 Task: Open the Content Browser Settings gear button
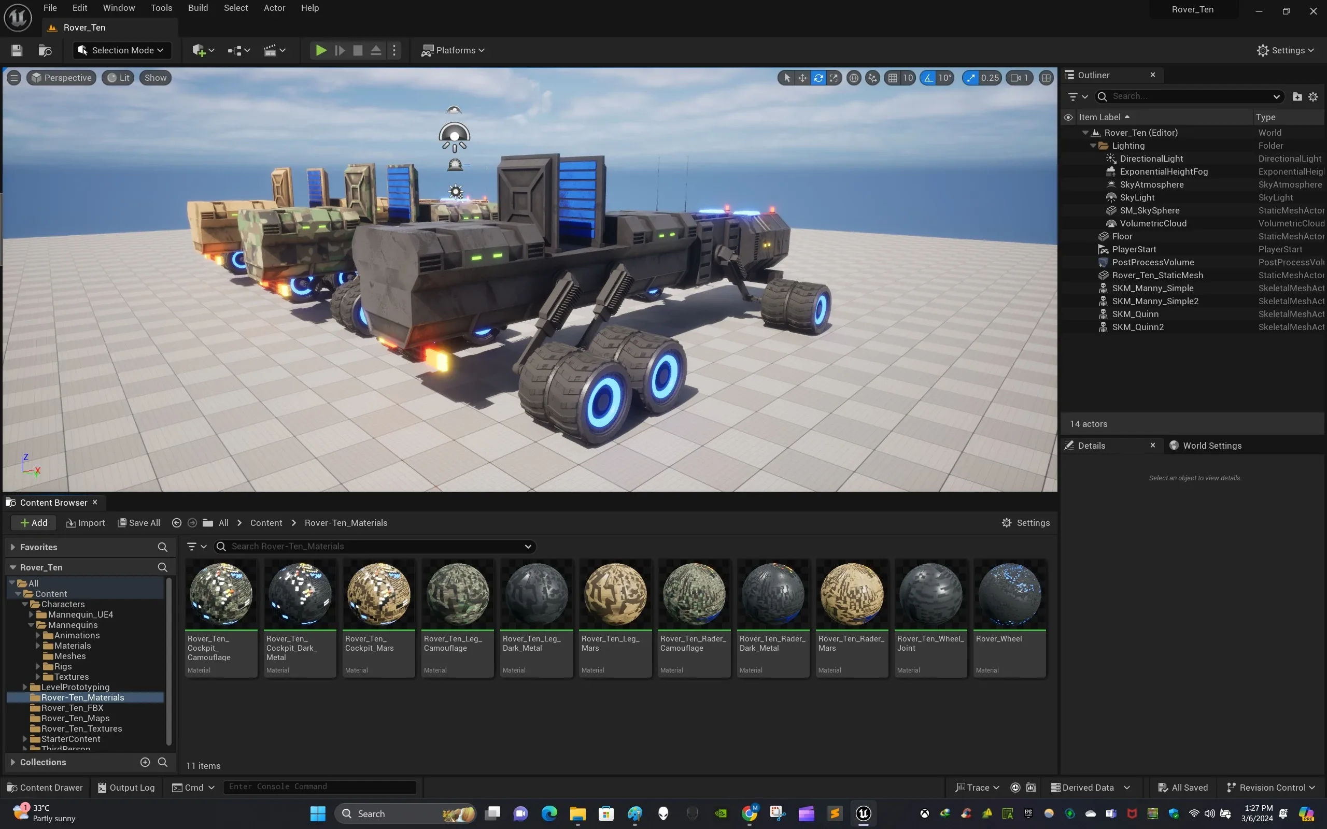pyautogui.click(x=1025, y=522)
